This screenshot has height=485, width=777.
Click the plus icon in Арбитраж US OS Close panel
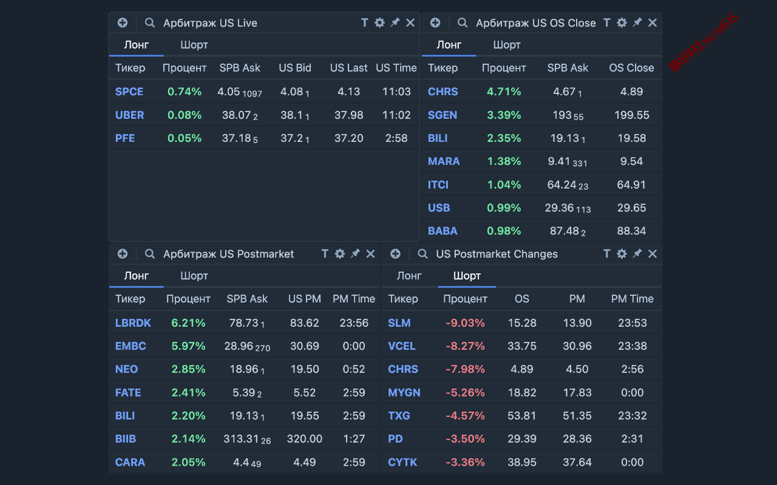435,22
